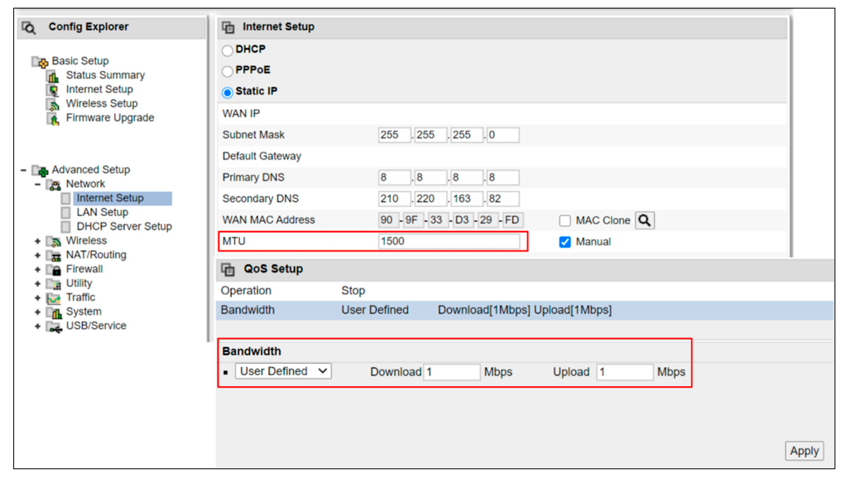The width and height of the screenshot is (858, 483).
Task: Click the MTU value input field
Action: [448, 241]
